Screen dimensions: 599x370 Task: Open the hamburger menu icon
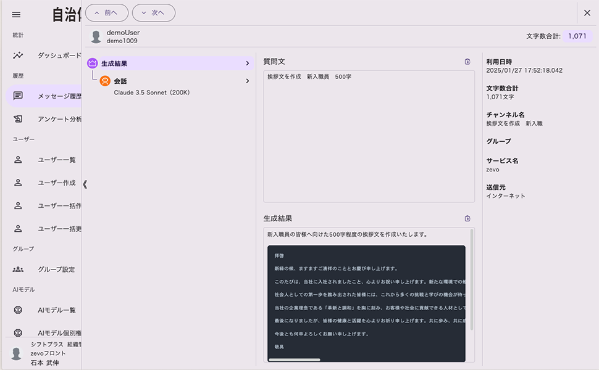(16, 15)
